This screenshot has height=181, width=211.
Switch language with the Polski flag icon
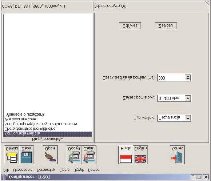tap(126, 155)
